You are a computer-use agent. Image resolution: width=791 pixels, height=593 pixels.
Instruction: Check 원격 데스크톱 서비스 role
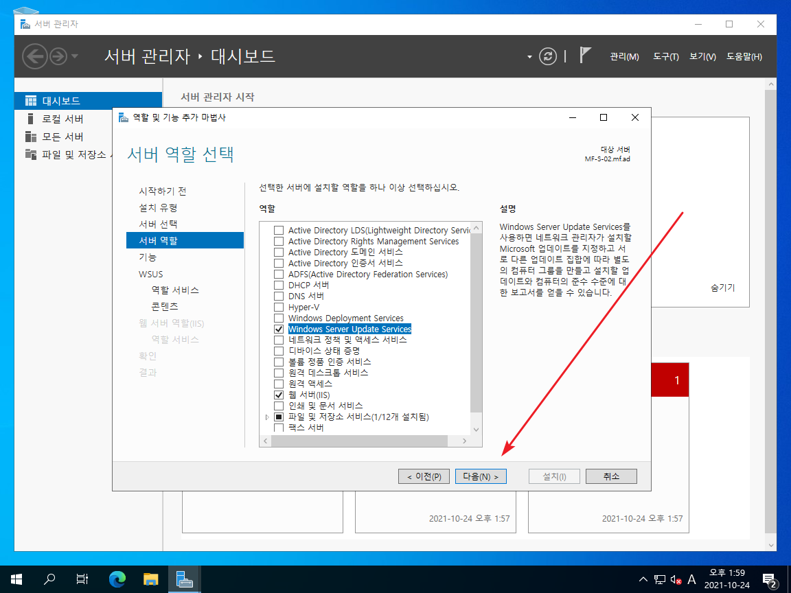pyautogui.click(x=279, y=373)
